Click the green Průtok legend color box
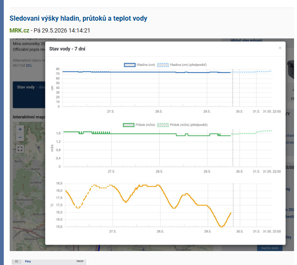 128,125
